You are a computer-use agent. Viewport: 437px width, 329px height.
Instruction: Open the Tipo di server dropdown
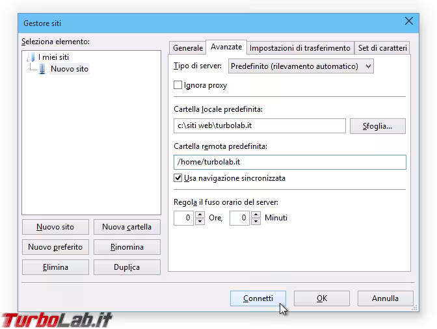(x=300, y=66)
